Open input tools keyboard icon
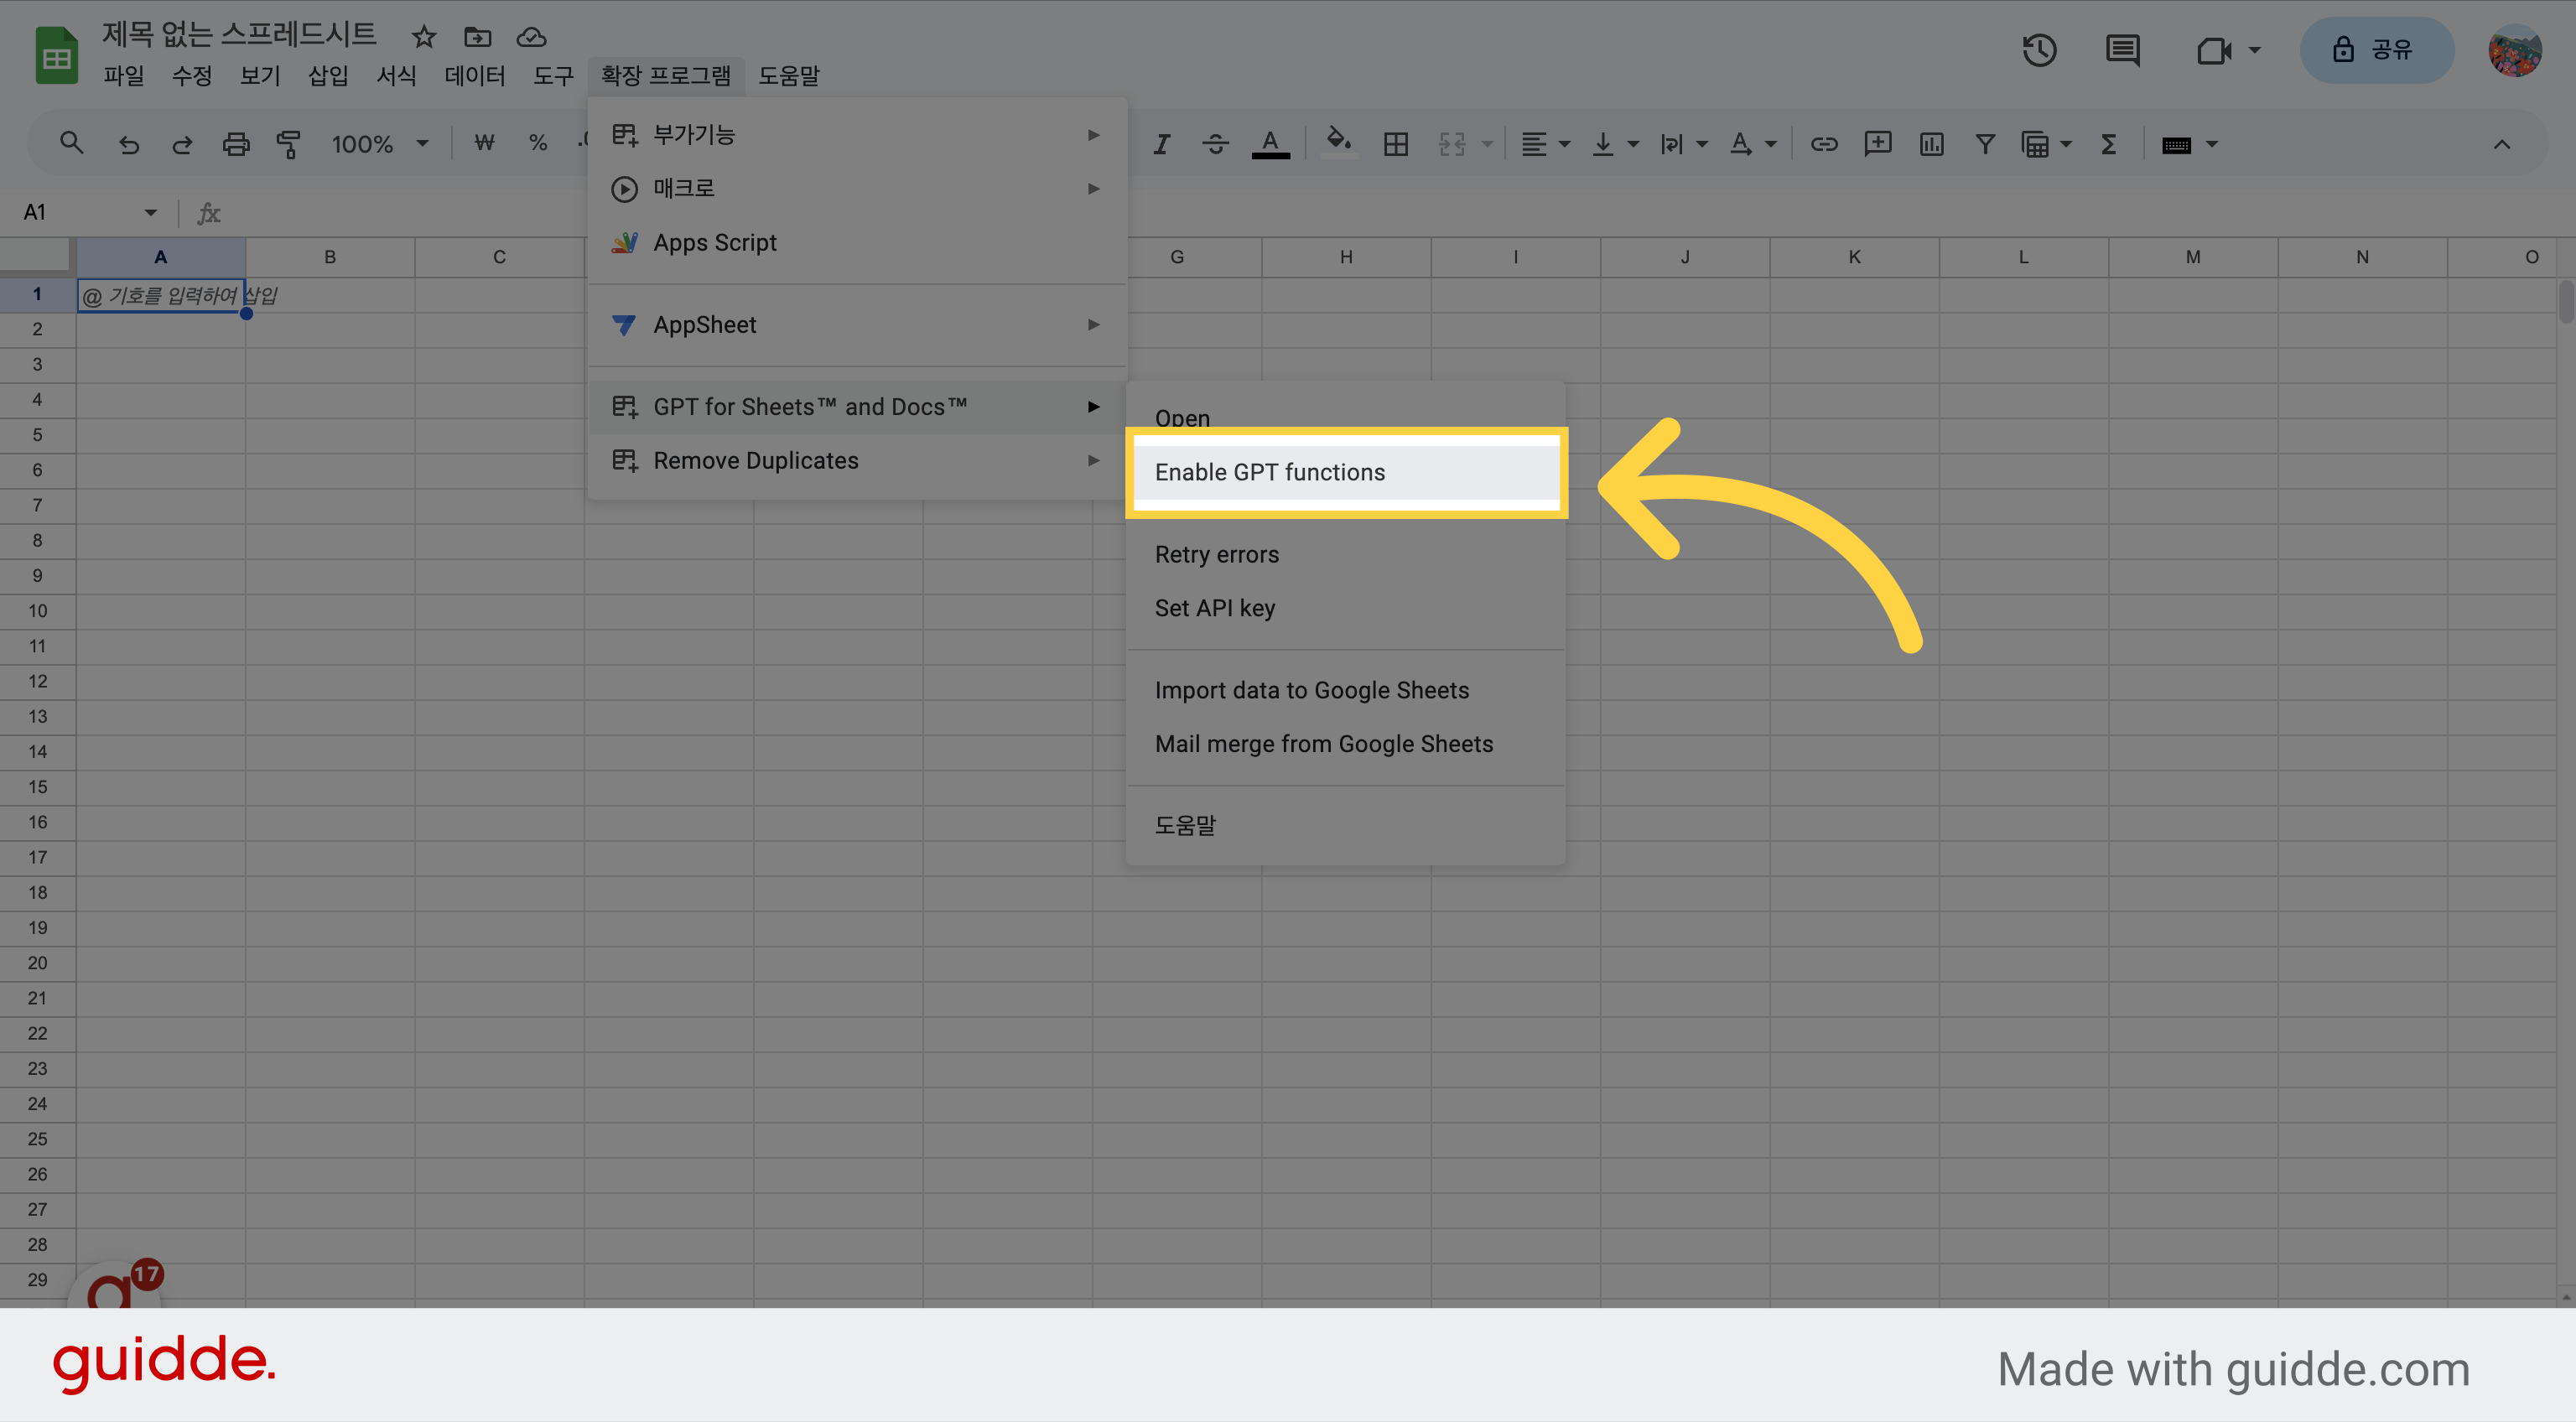The image size is (2576, 1422). [x=2176, y=145]
